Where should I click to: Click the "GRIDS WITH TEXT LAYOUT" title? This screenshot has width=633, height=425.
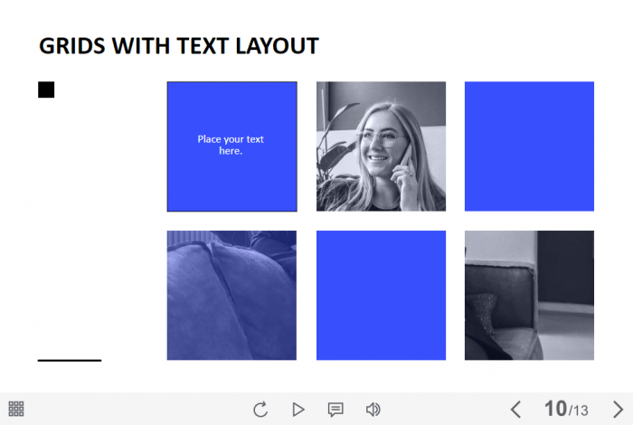click(178, 46)
